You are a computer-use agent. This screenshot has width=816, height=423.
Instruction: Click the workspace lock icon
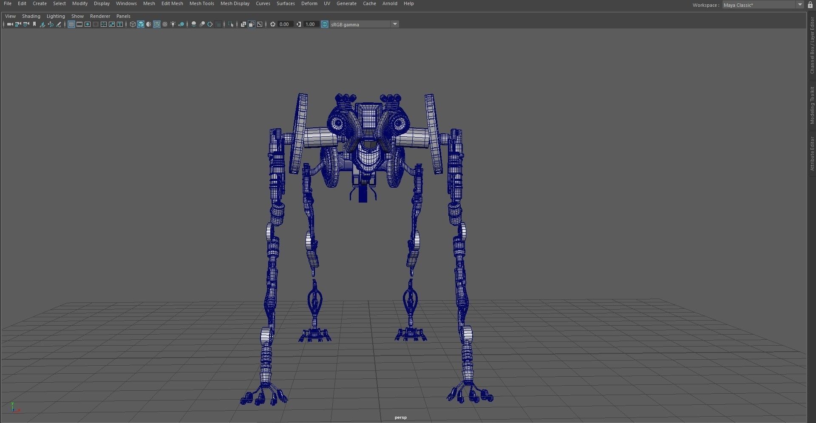[810, 5]
